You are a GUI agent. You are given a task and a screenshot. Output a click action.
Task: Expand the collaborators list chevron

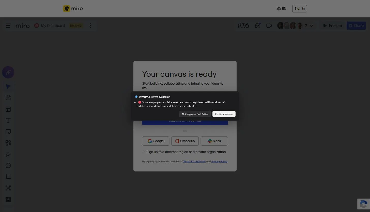tap(311, 26)
